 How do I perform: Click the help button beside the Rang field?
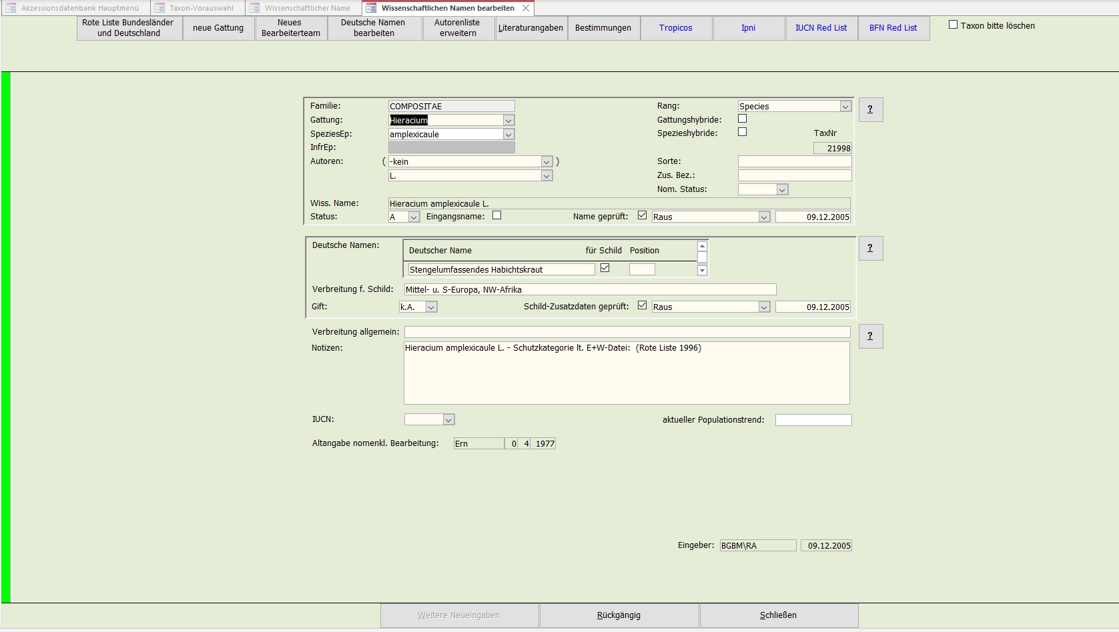point(870,109)
